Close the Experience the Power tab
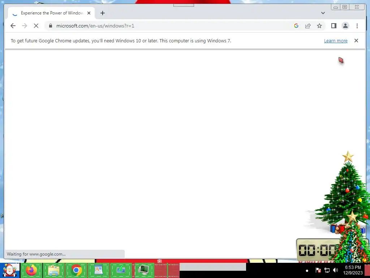 [89, 13]
